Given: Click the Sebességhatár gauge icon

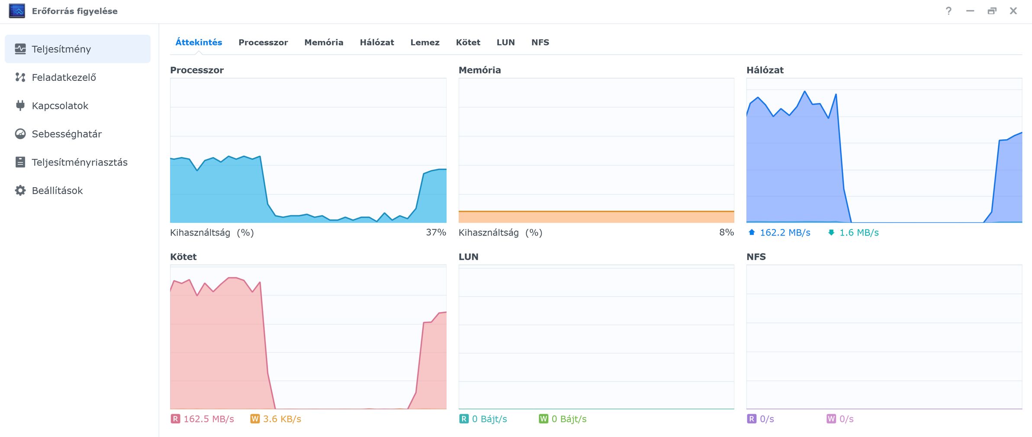Looking at the screenshot, I should pyautogui.click(x=20, y=134).
